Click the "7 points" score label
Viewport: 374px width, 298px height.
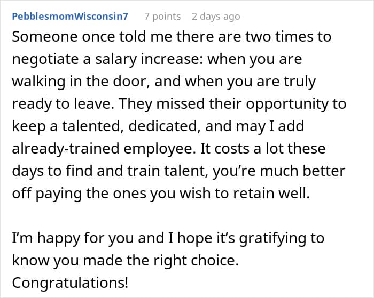pyautogui.click(x=162, y=17)
